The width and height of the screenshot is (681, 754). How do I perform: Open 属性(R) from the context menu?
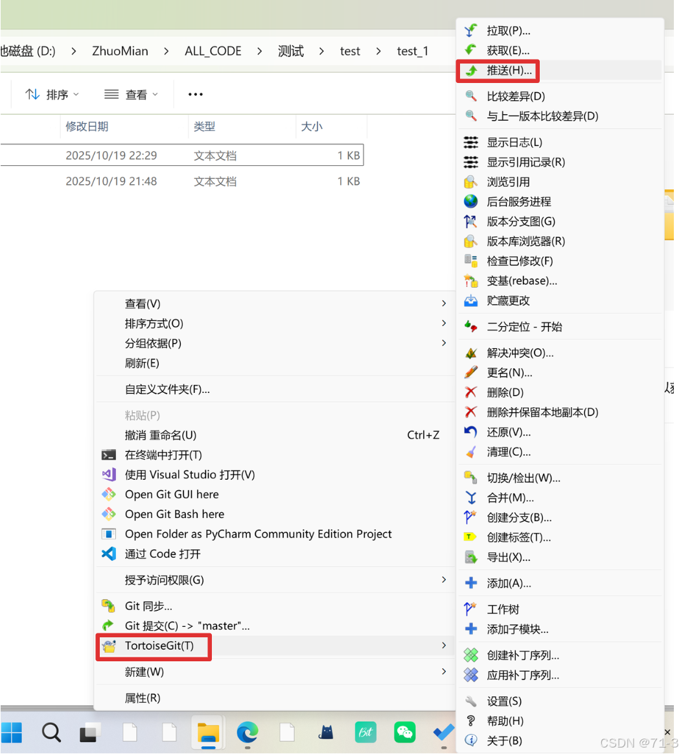143,698
